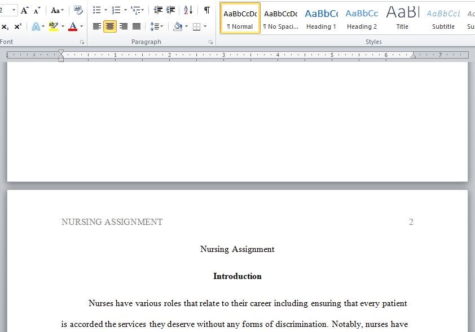Click the Borders button
The image size is (475, 332).
(197, 26)
